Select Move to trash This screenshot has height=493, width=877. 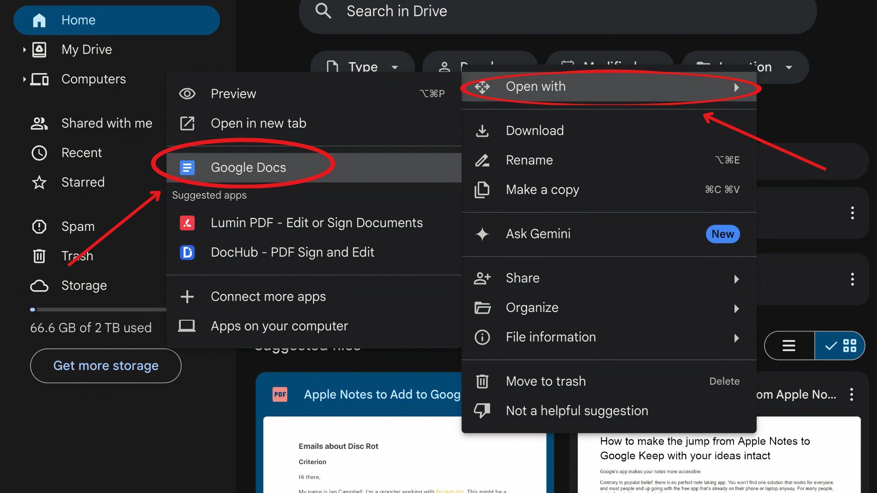[x=609, y=381]
